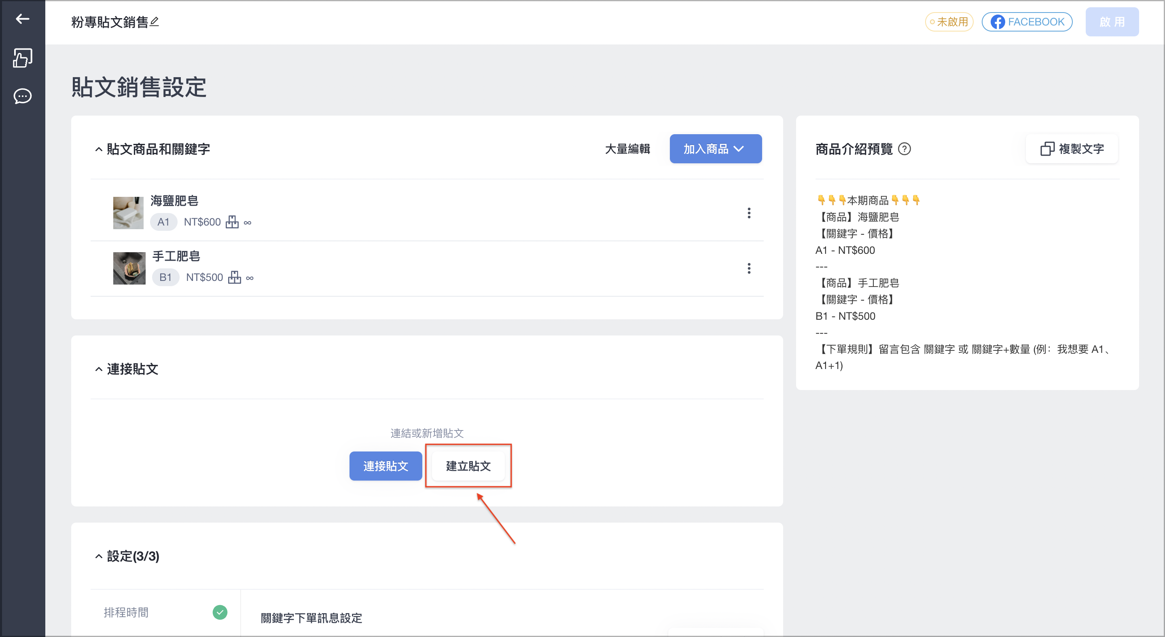Click the inventory icon in the 手工肥皂 row
Screen dimensions: 1165x637
coord(234,277)
